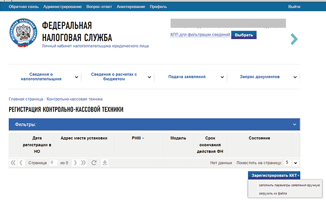
Task: Go to last page double-arrow icon
Action: click(x=84, y=163)
